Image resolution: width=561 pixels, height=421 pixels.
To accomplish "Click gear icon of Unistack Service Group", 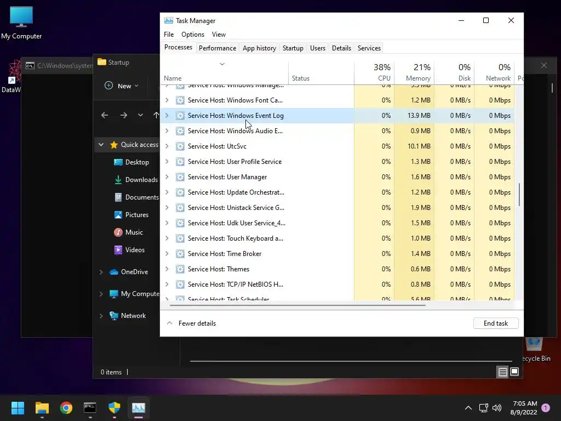I will [x=180, y=208].
